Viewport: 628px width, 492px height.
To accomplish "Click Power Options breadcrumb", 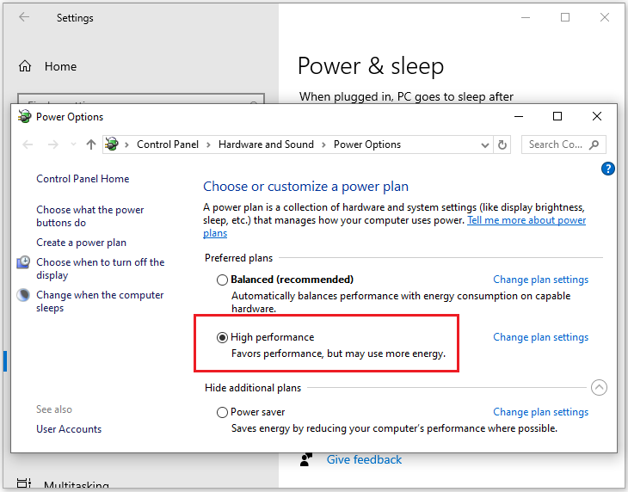I will [x=366, y=145].
